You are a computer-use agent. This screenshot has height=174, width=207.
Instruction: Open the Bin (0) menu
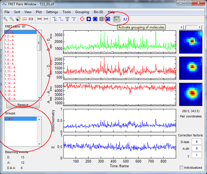tap(98, 12)
